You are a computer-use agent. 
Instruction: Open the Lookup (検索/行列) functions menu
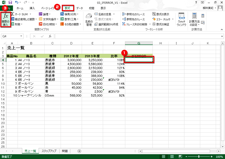tap(70, 14)
